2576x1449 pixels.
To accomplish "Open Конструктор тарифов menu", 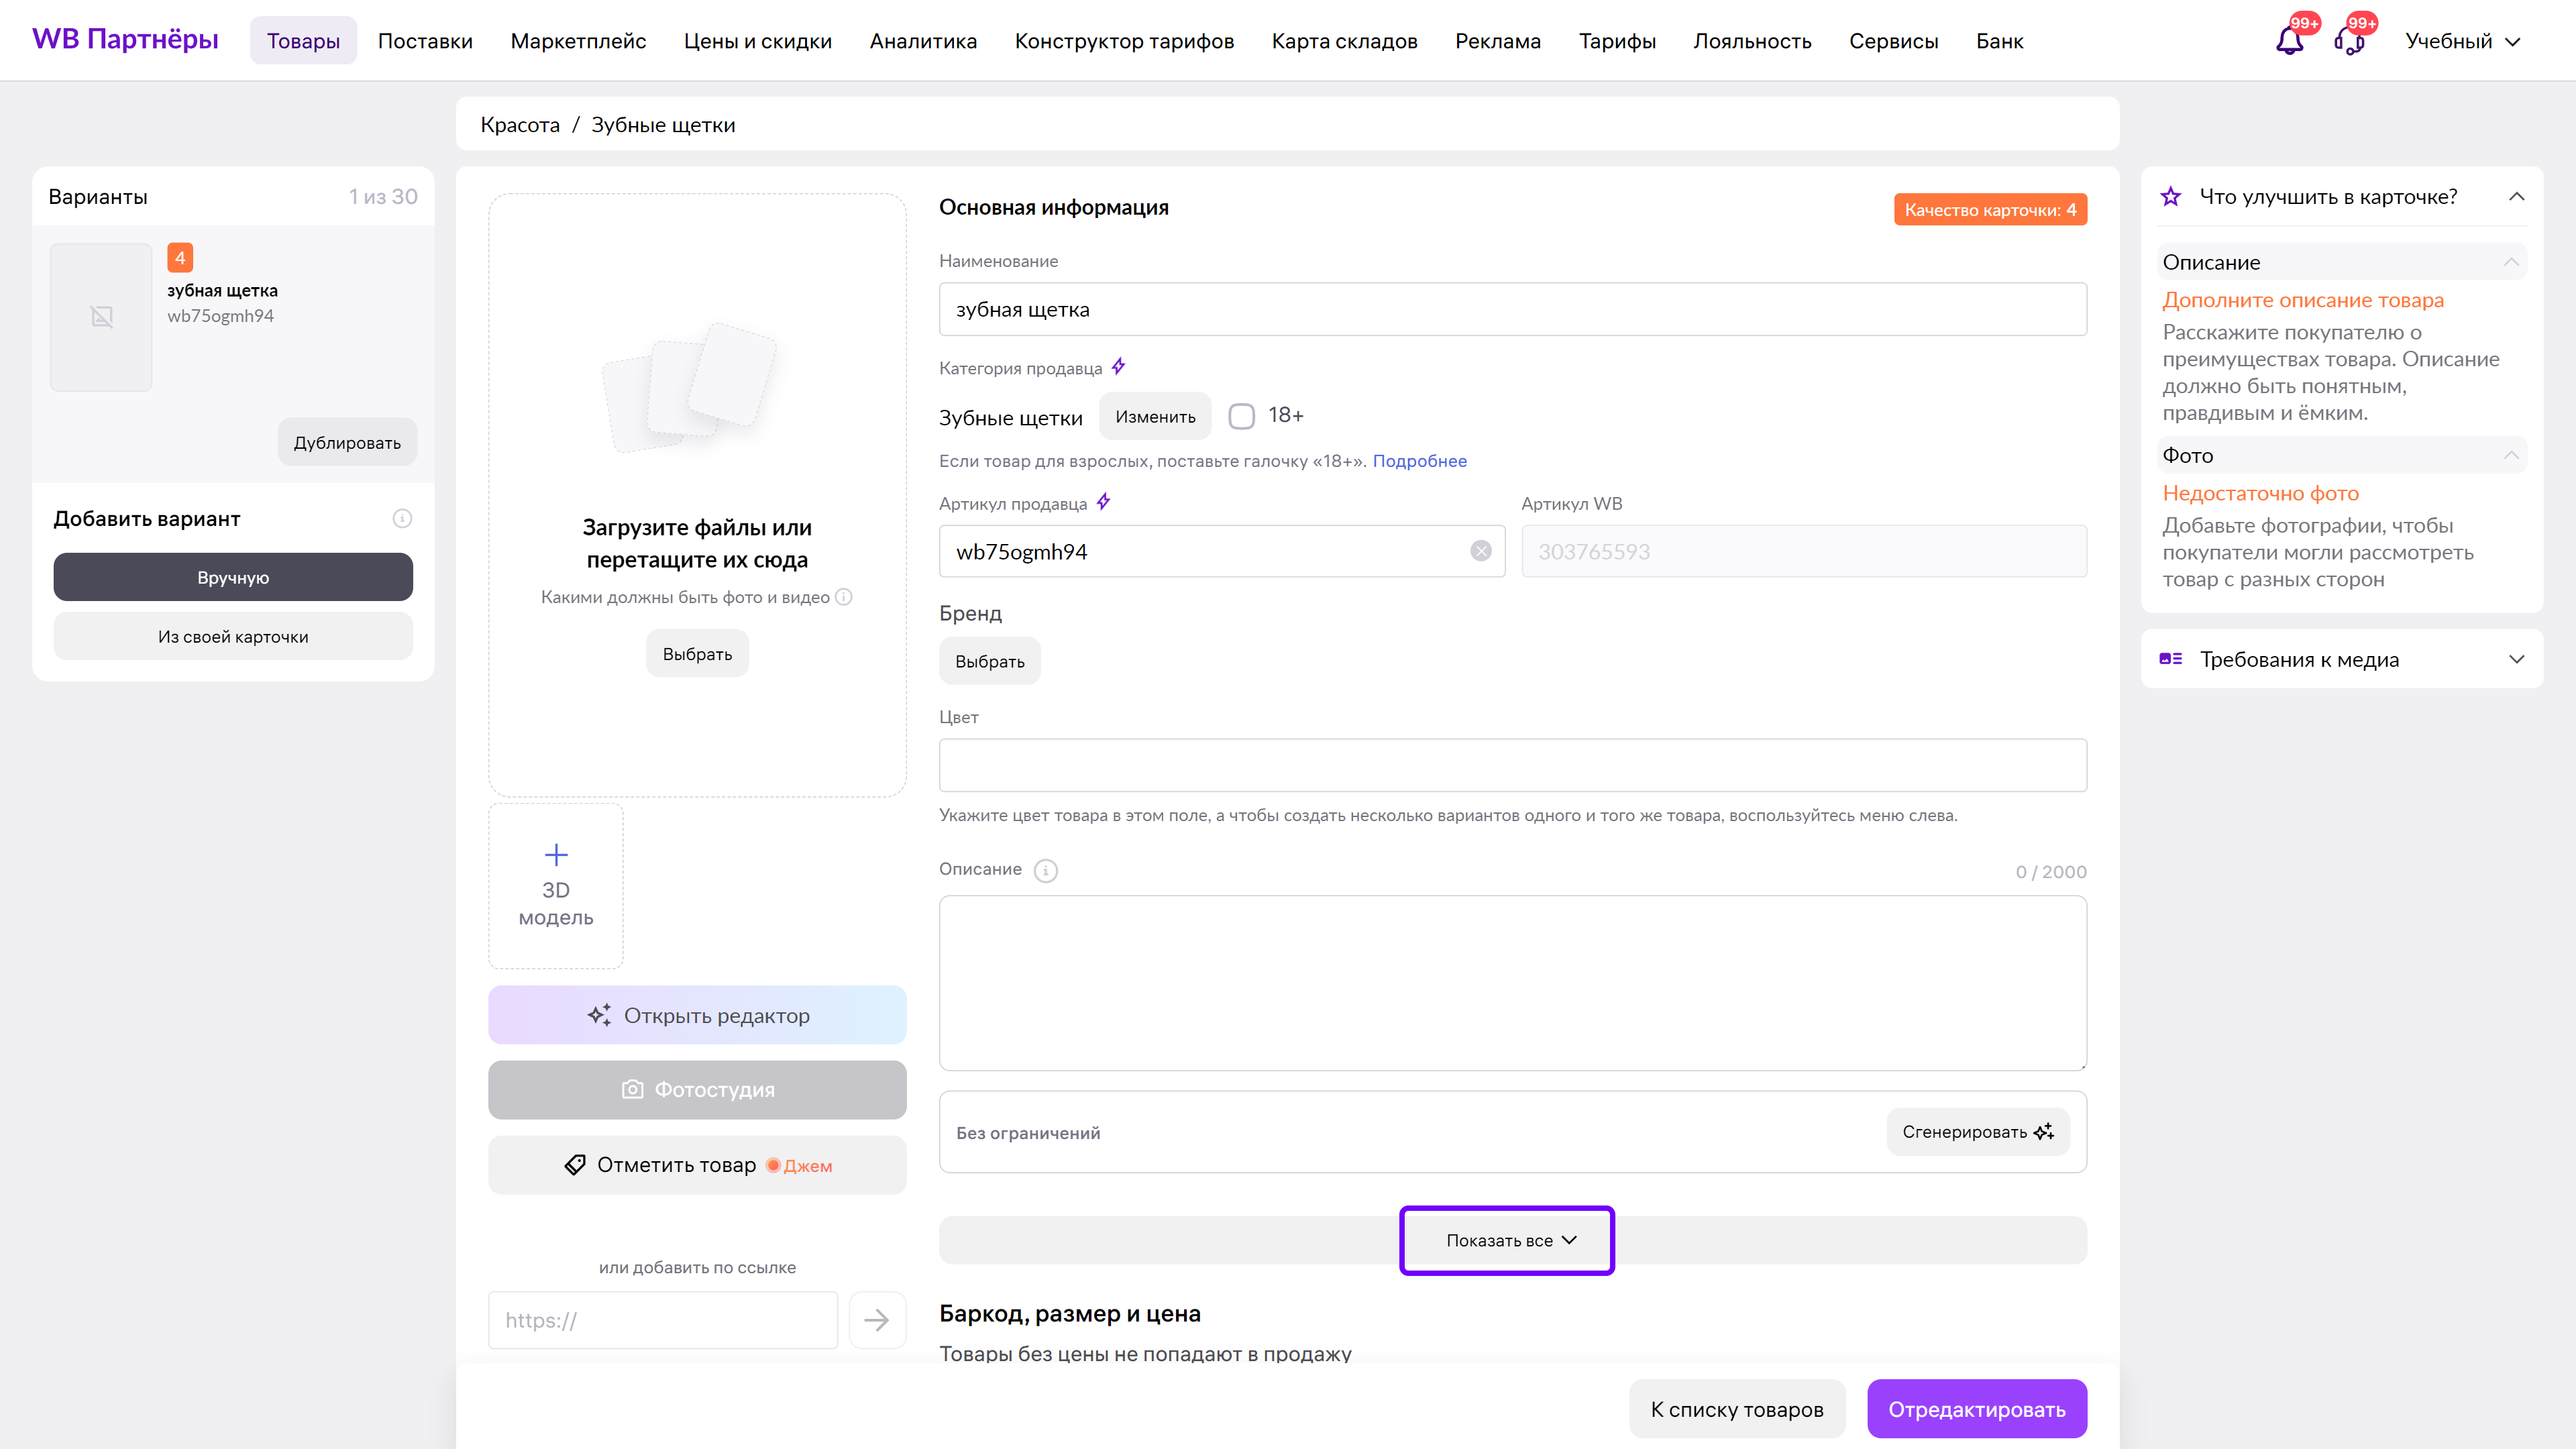I will click(1124, 41).
